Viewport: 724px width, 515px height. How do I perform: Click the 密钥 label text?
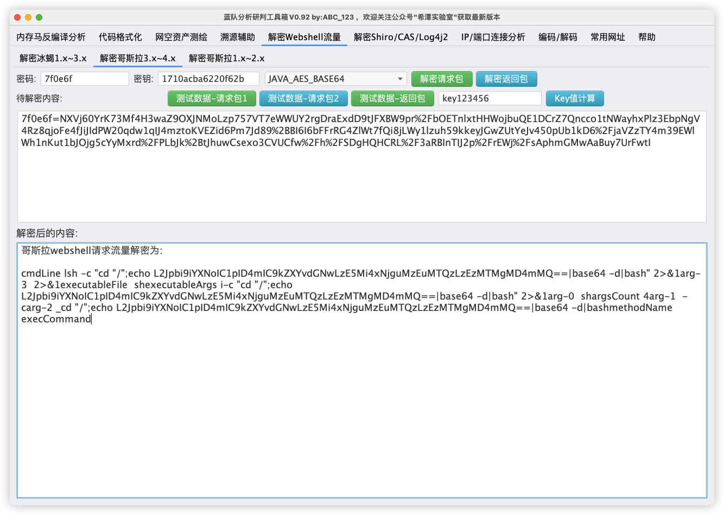(143, 79)
